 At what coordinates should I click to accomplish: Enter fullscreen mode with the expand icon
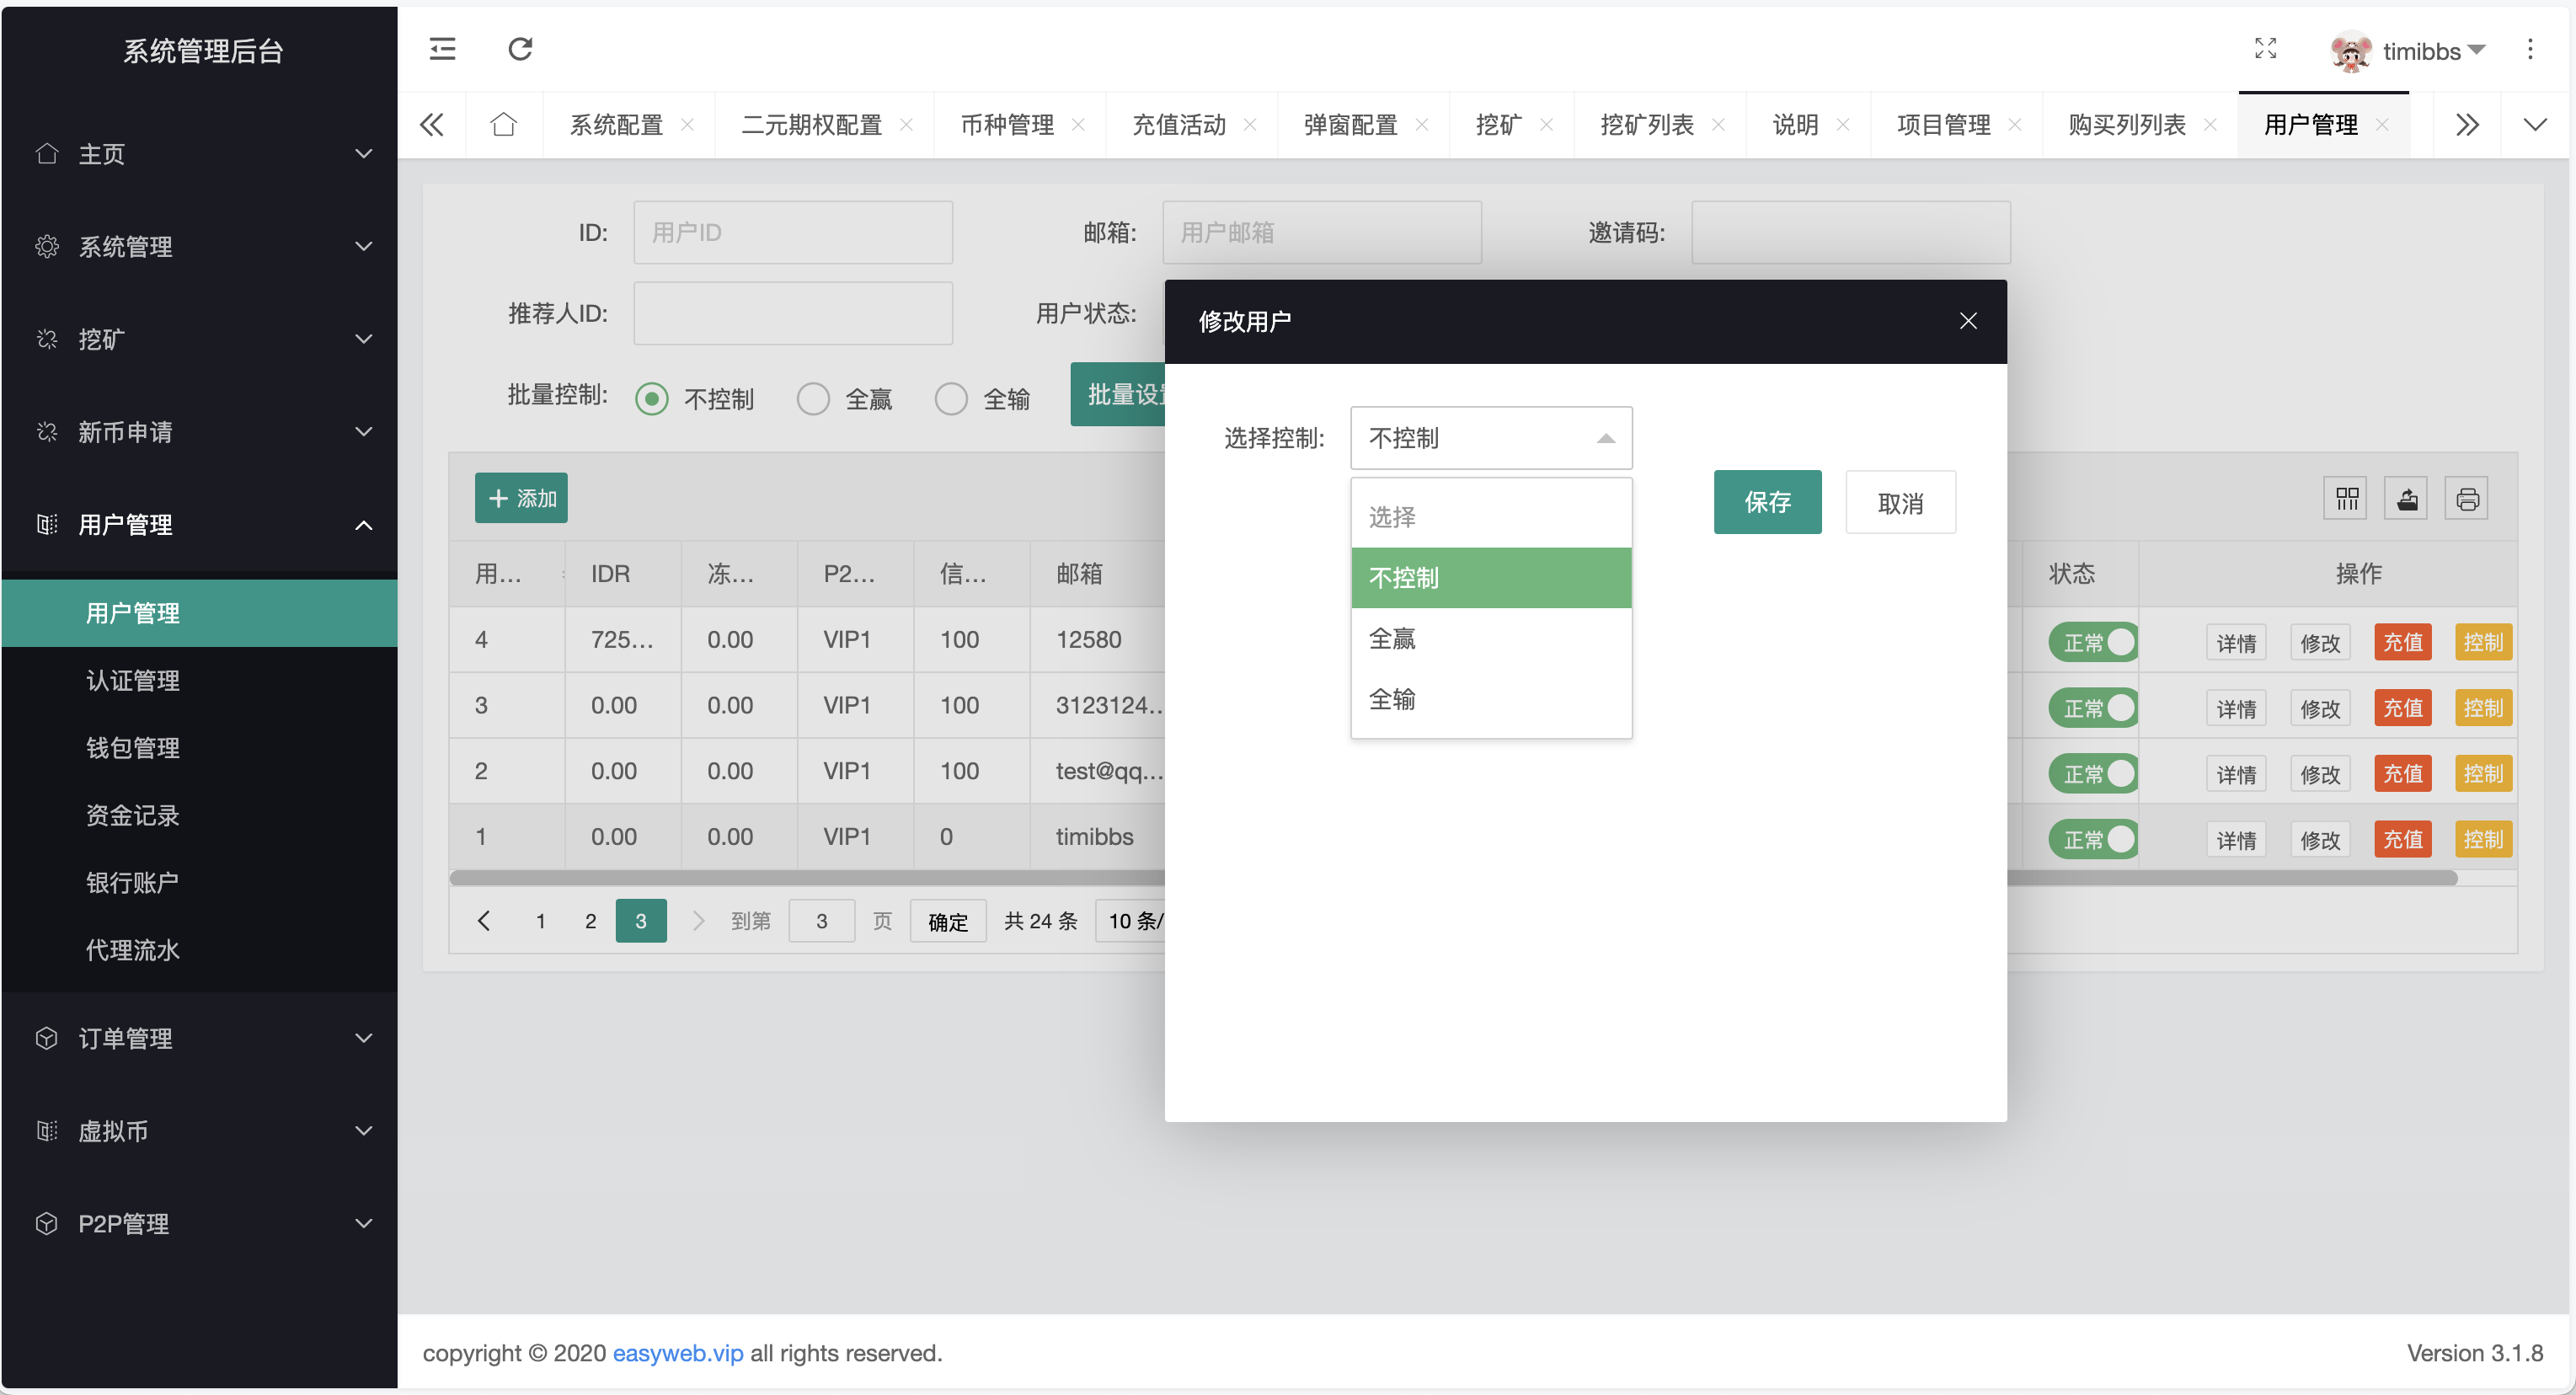2266,49
